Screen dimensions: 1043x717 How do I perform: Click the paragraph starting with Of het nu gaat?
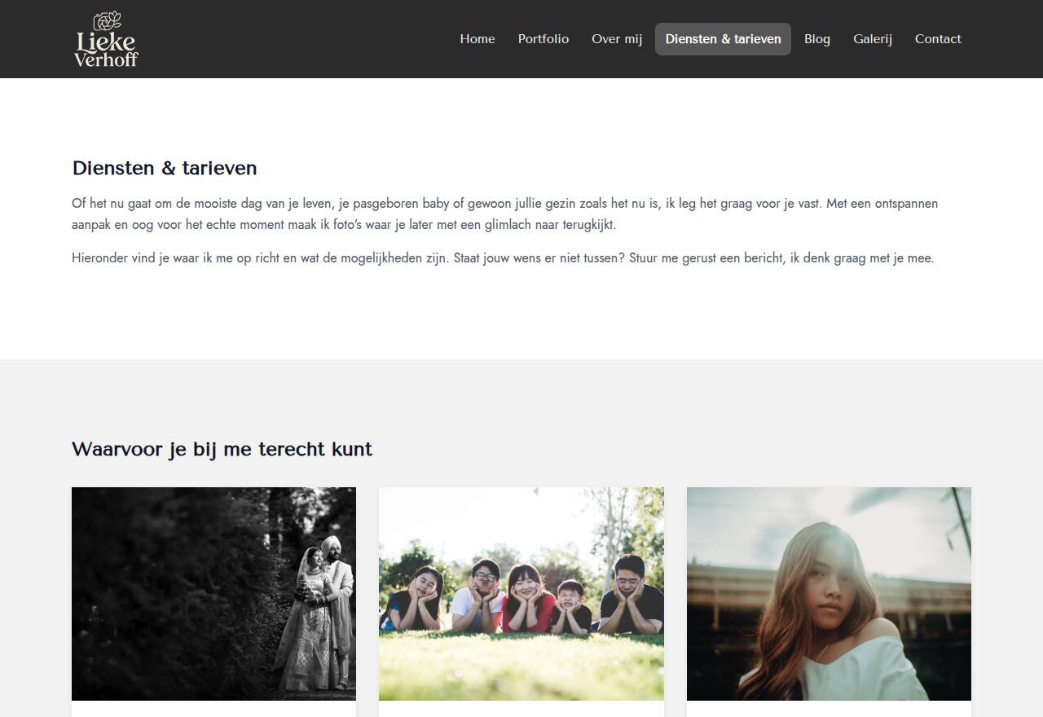click(505, 213)
